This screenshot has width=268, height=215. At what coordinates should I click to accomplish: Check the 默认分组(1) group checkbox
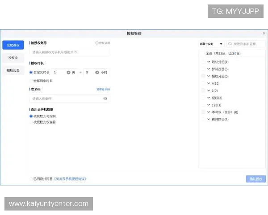point(203,62)
